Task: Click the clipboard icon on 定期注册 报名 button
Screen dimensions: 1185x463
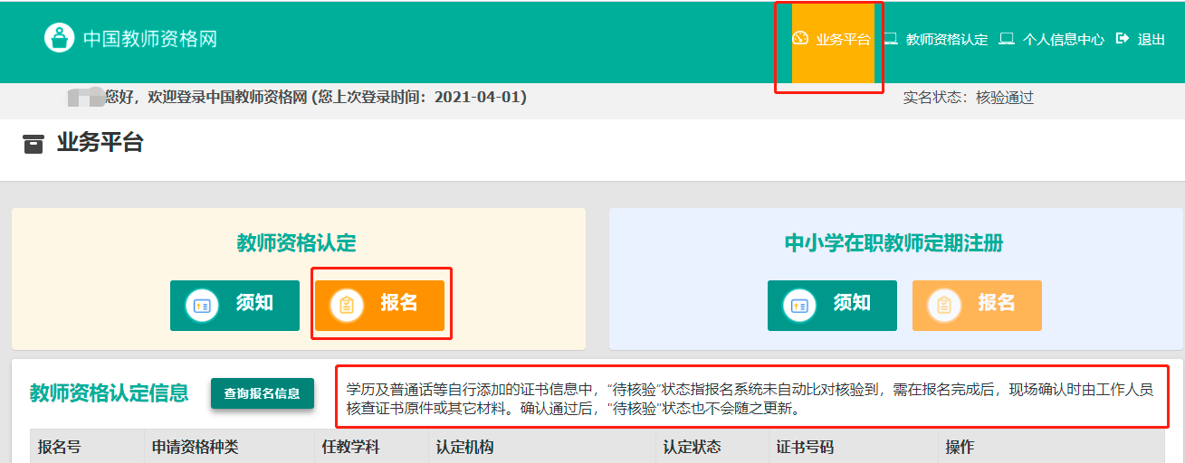Action: pyautogui.click(x=944, y=306)
